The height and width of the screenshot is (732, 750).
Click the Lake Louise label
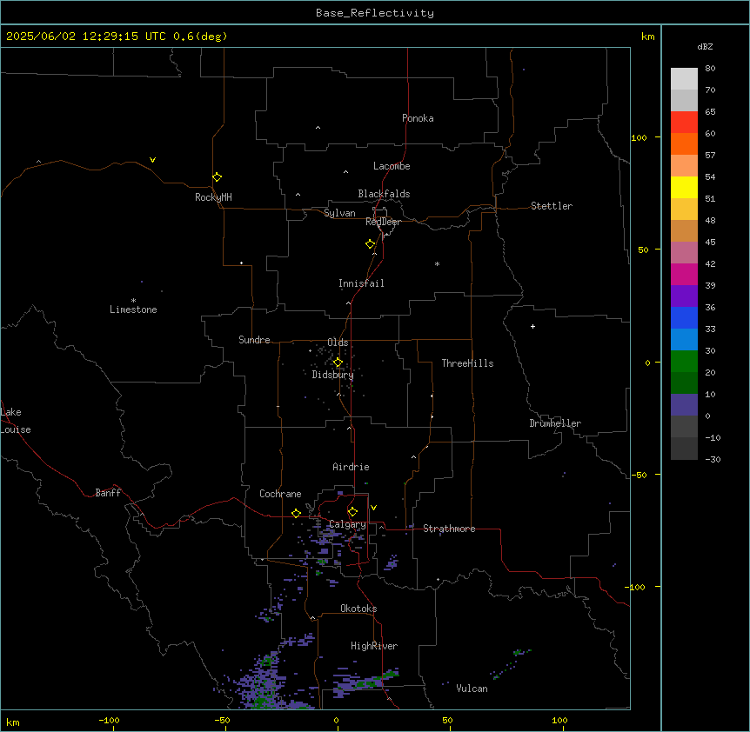14,421
